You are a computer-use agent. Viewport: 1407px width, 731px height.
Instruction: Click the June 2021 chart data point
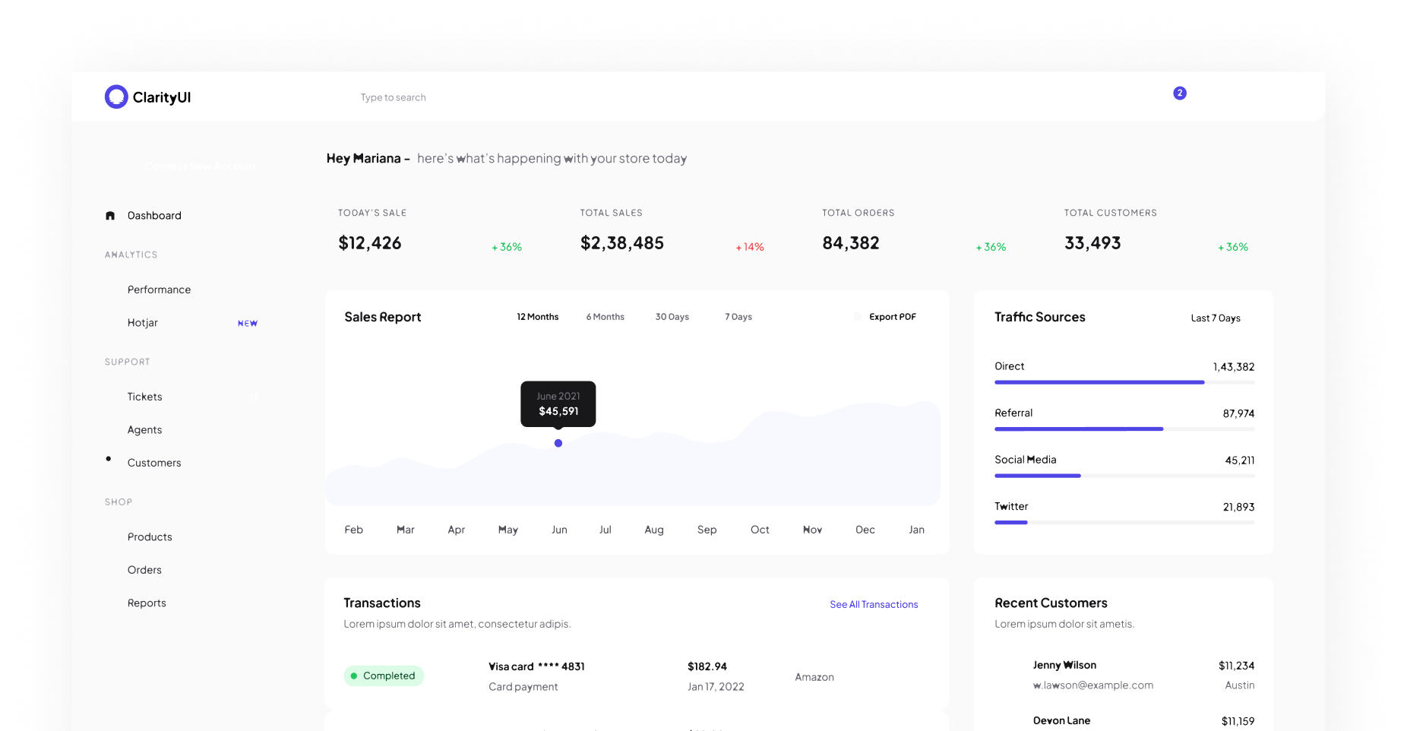(558, 443)
